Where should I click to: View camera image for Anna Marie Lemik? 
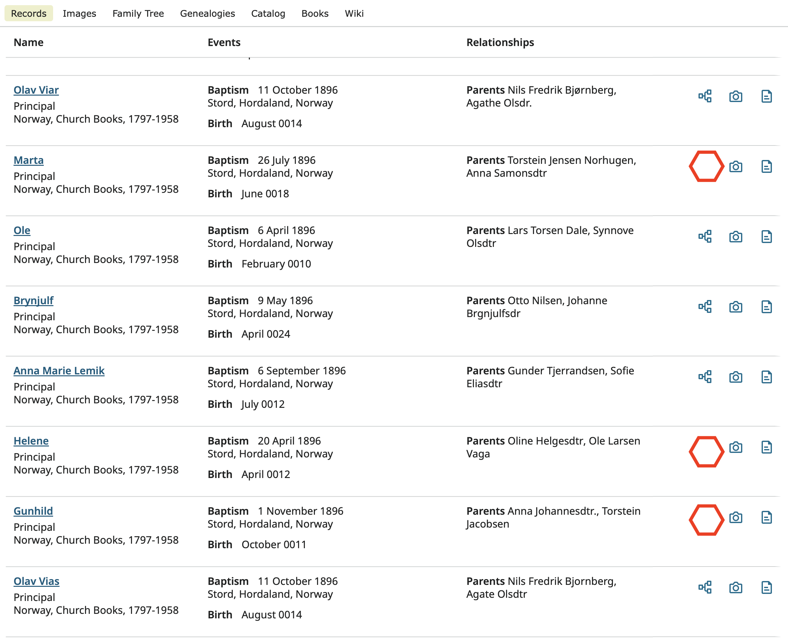(x=736, y=377)
